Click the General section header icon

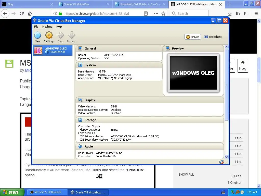point(80,48)
